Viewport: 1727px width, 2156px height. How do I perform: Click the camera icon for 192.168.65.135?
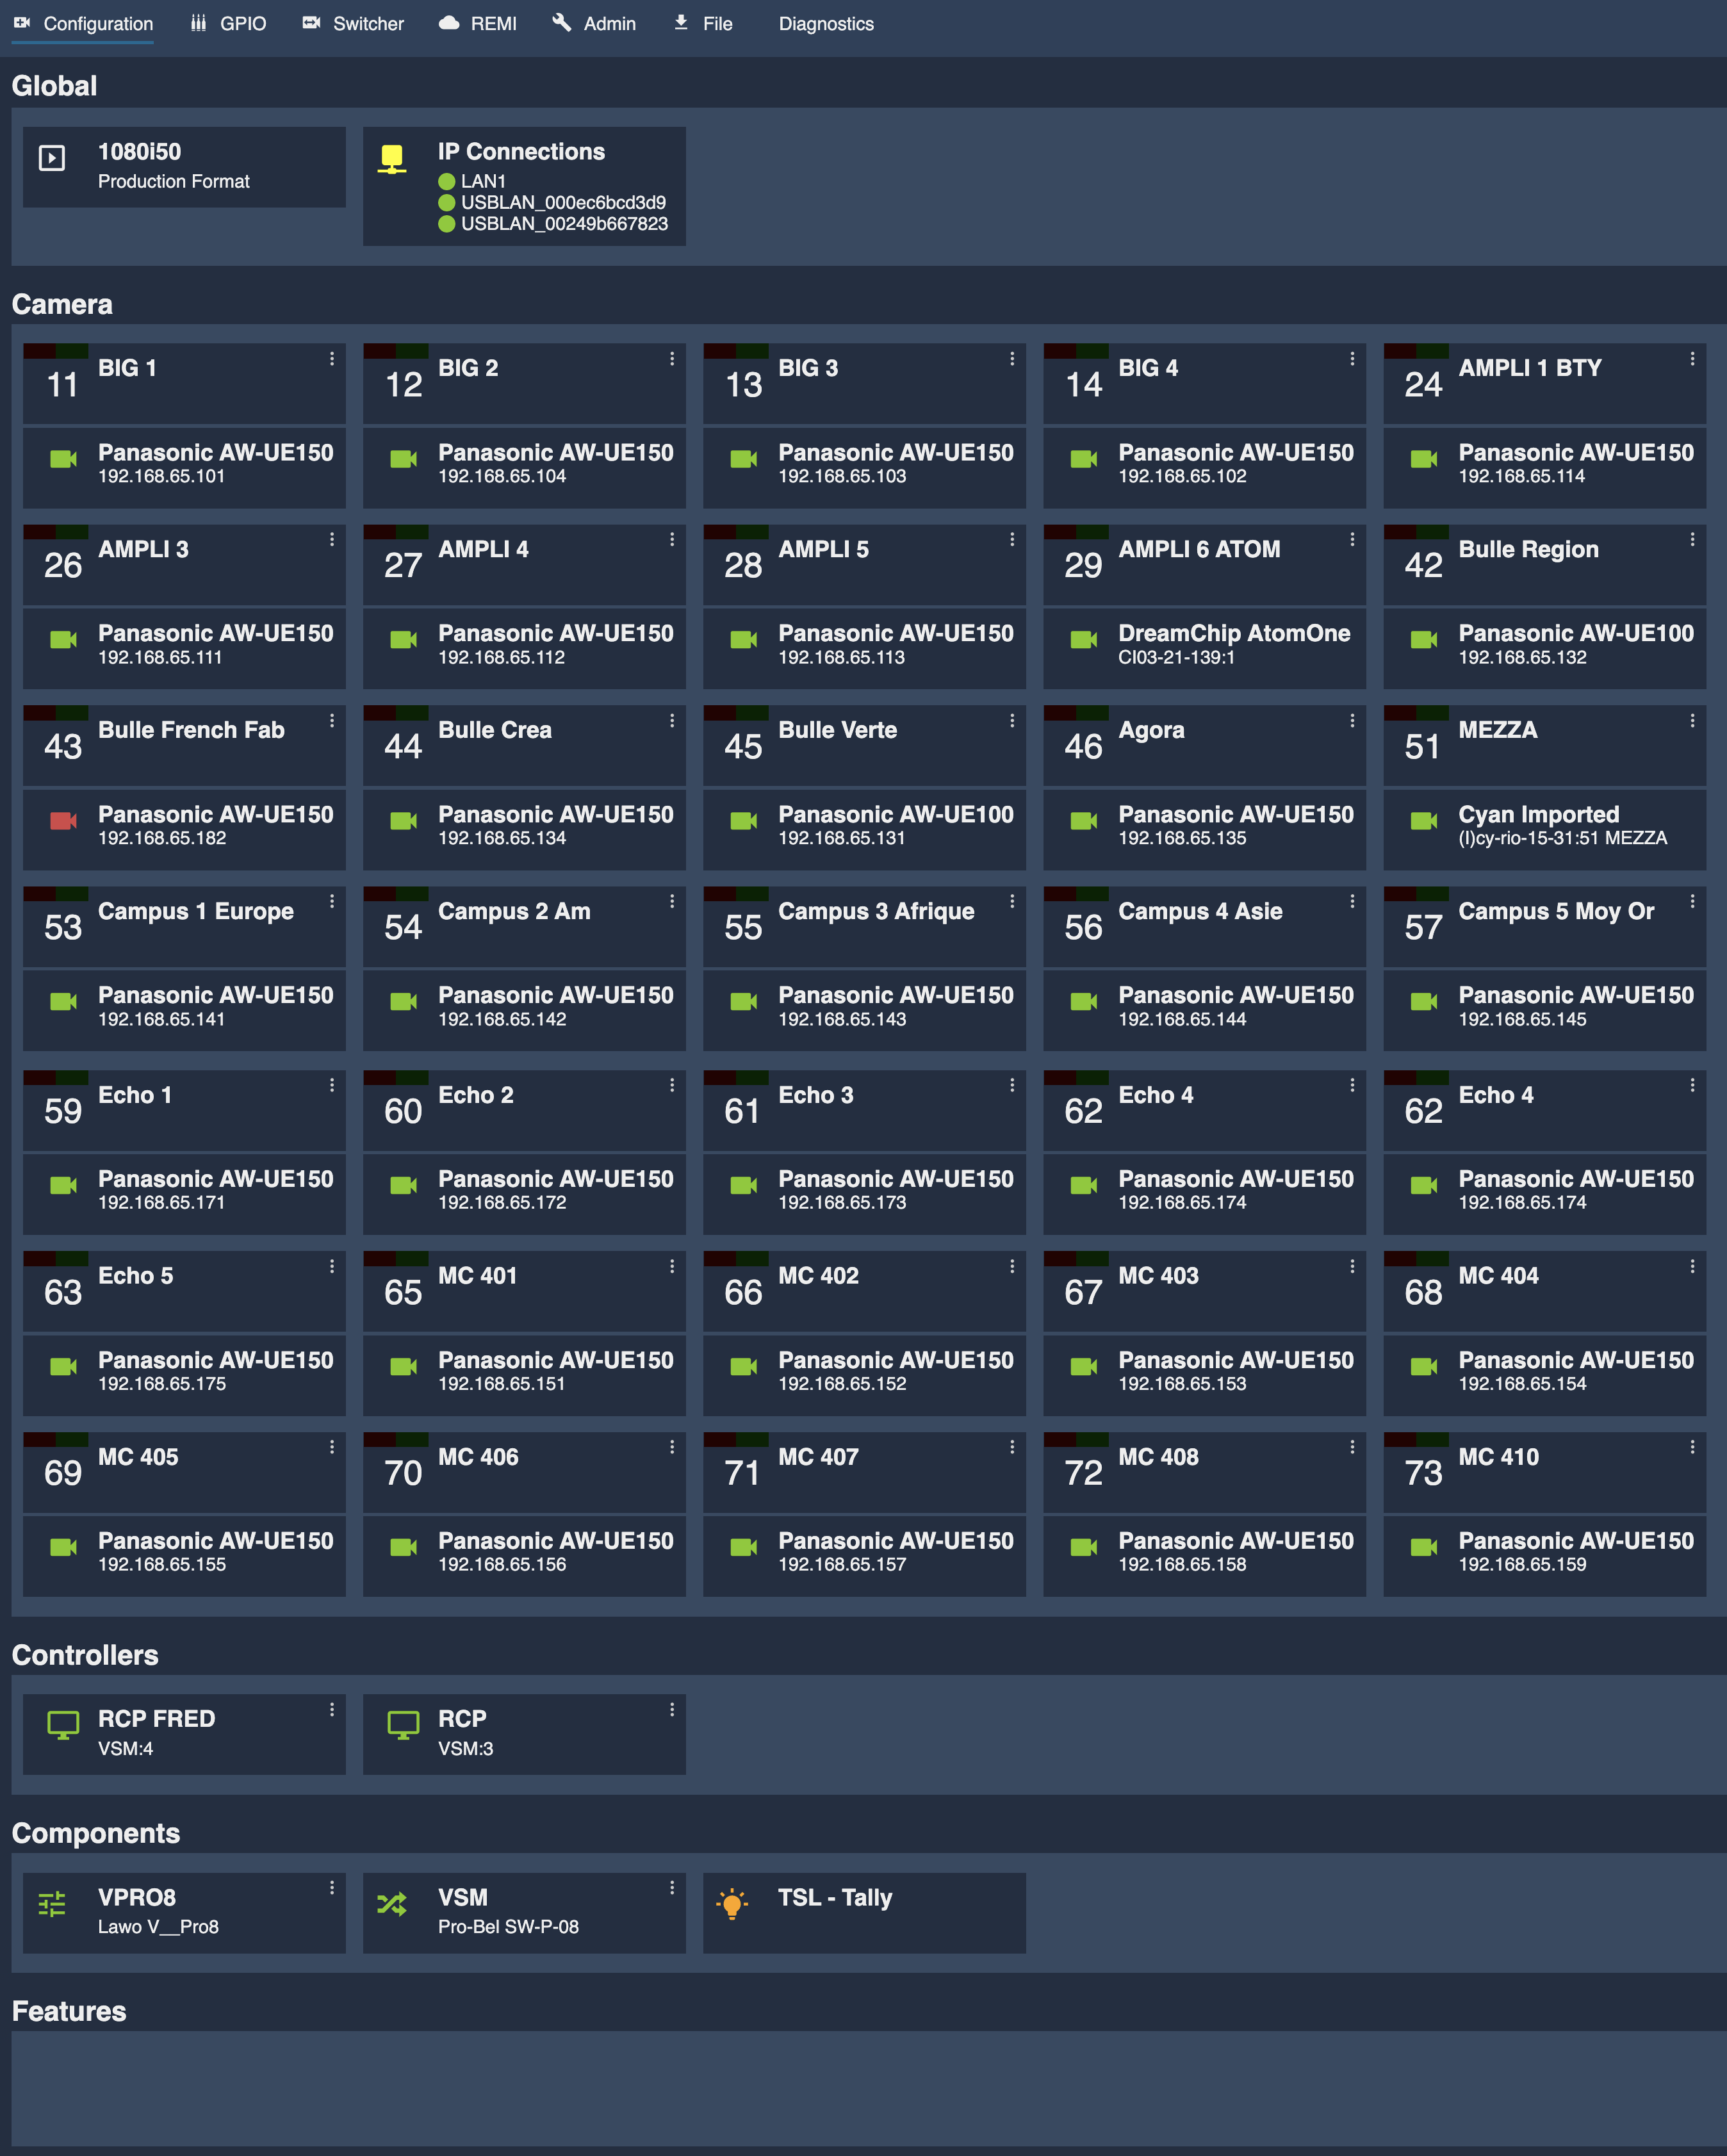tap(1084, 821)
